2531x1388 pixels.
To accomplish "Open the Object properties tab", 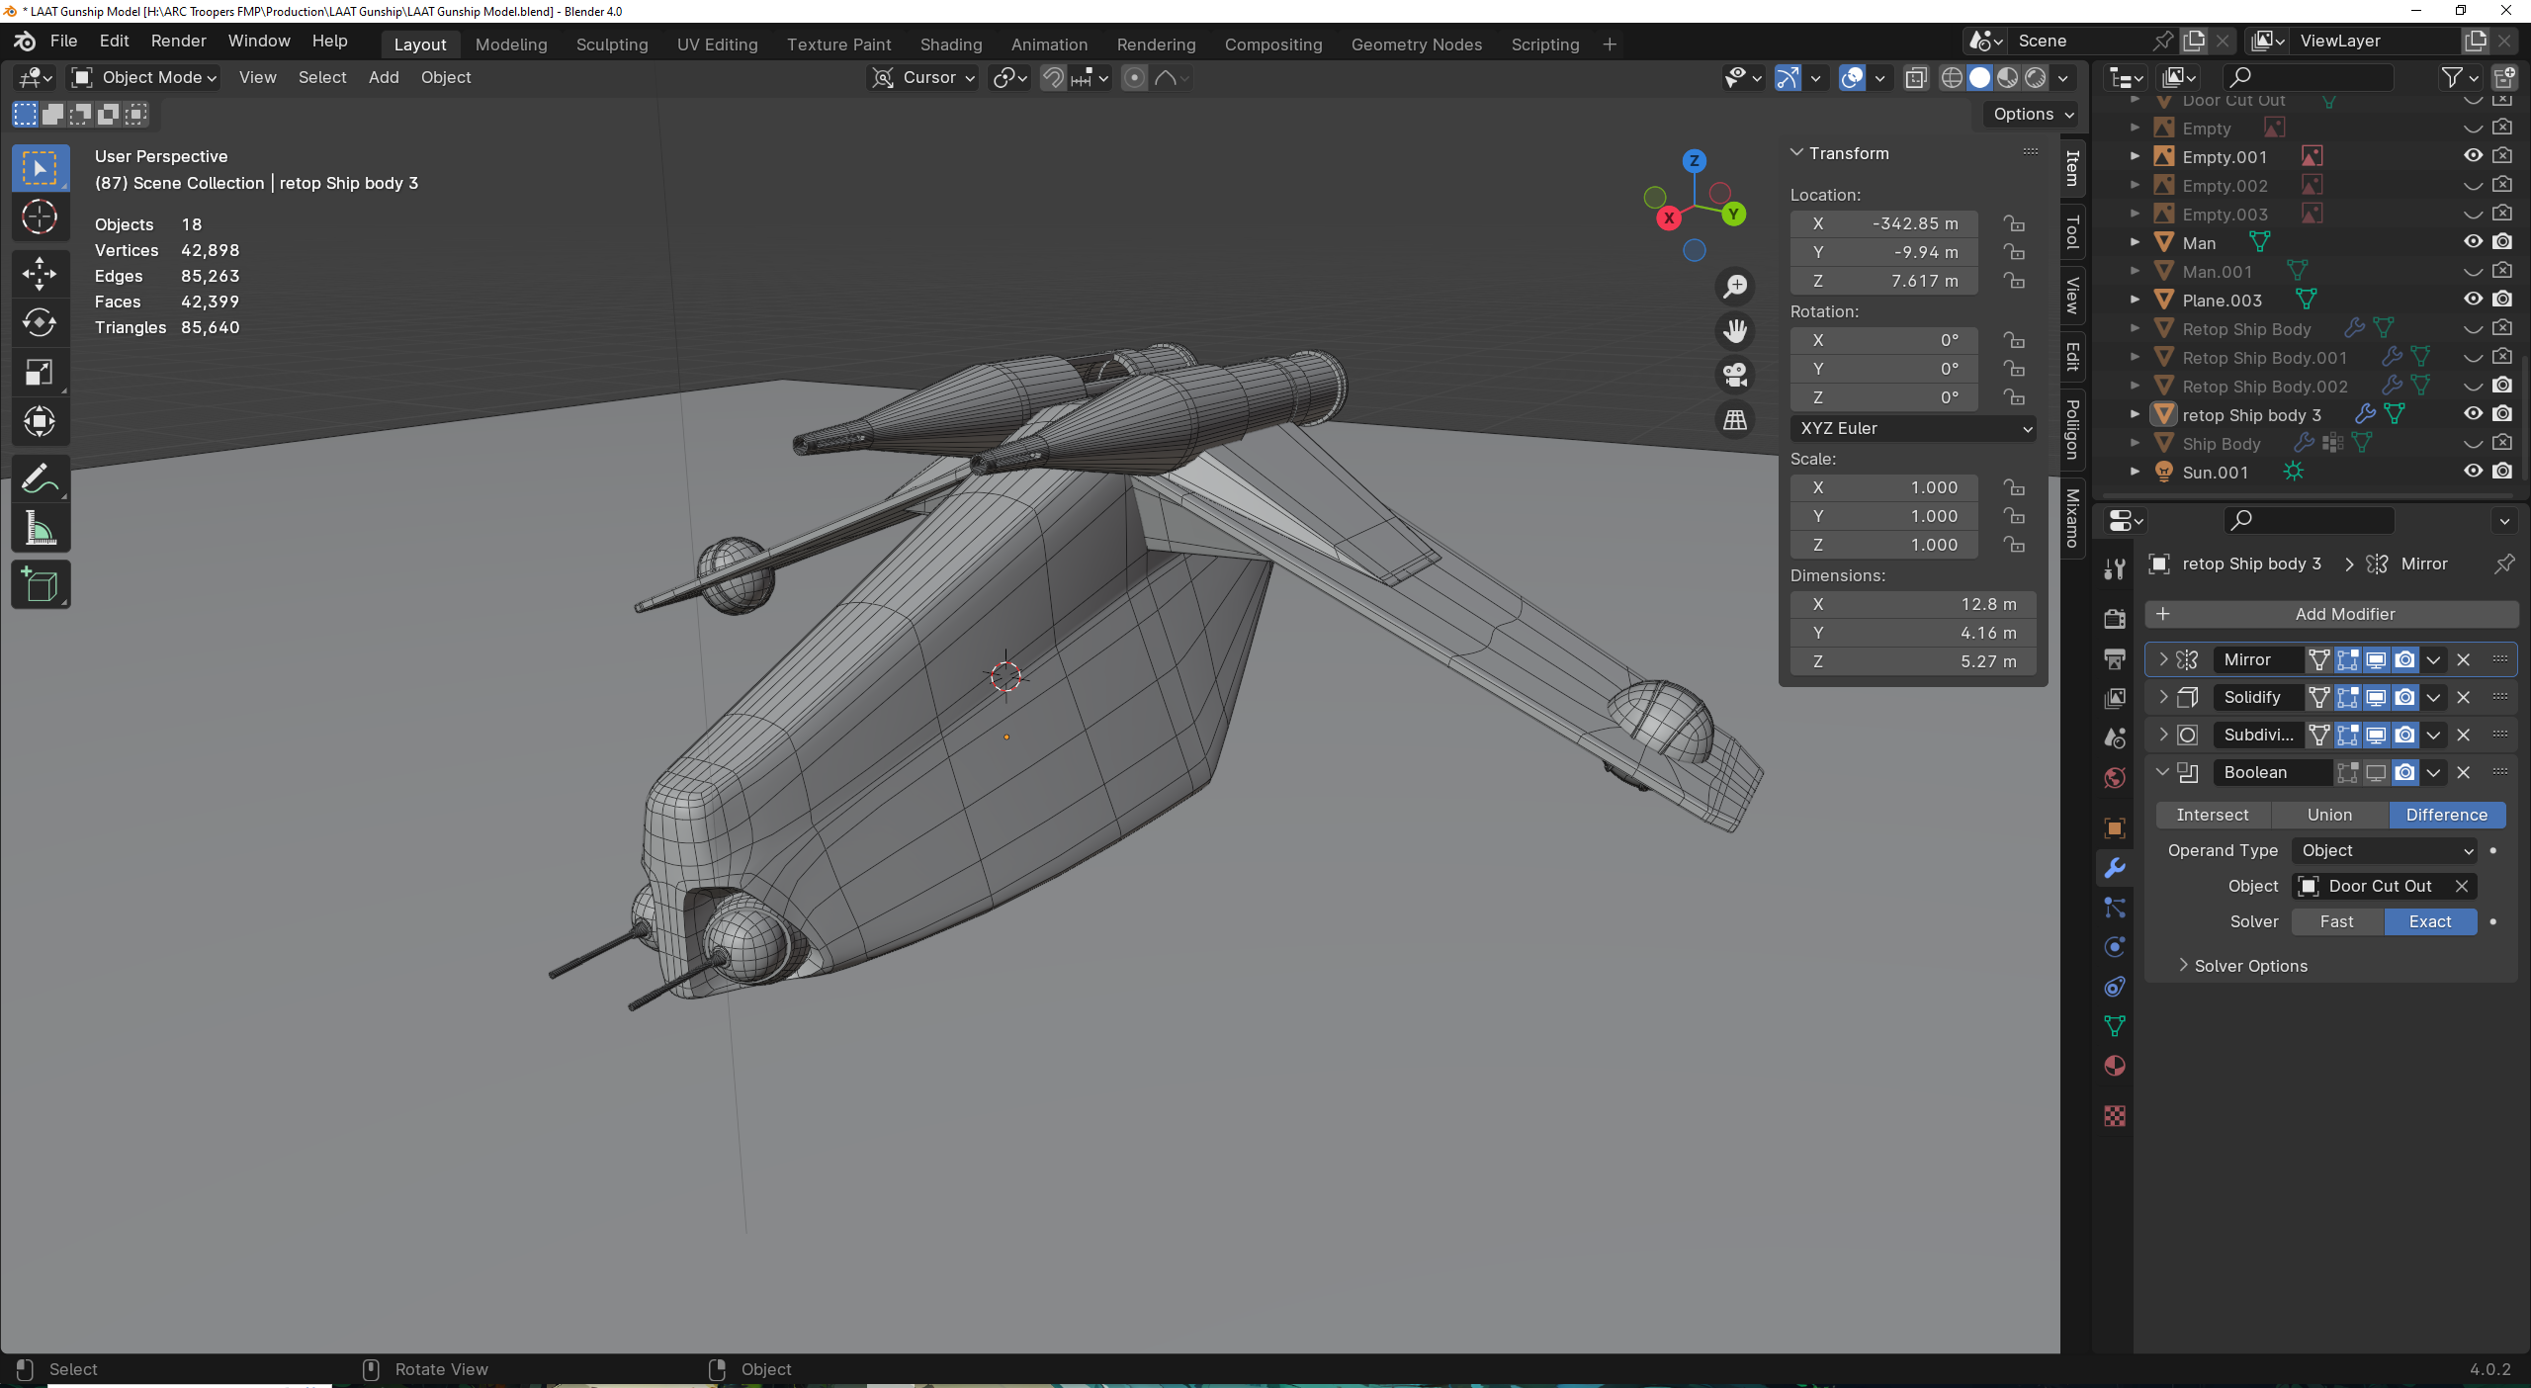I will (2115, 828).
